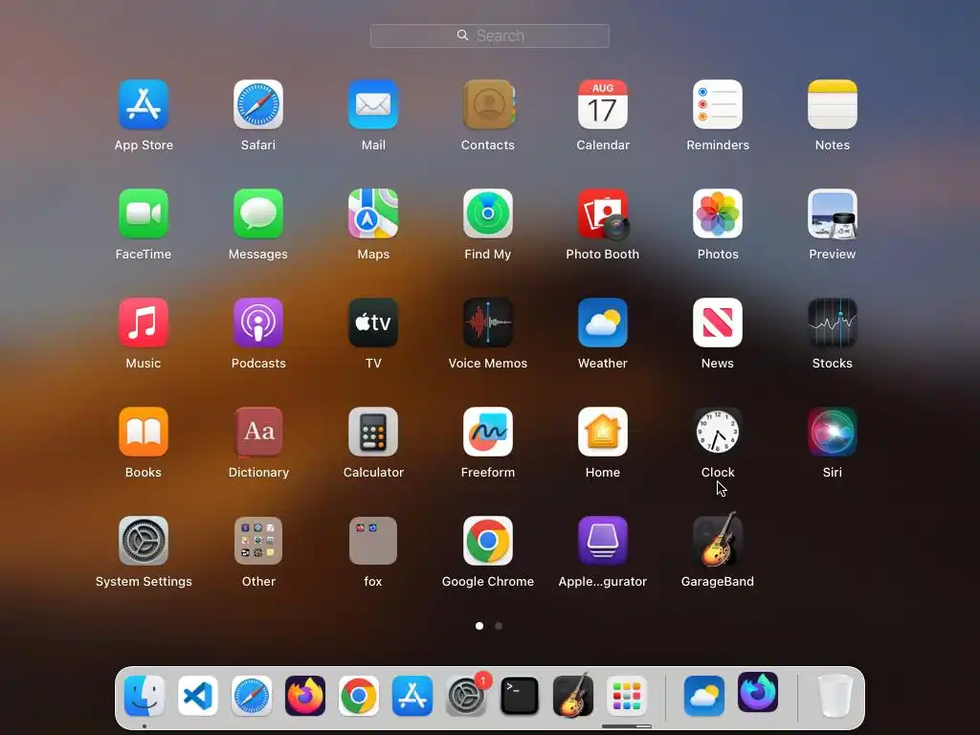Image resolution: width=980 pixels, height=735 pixels.
Task: Open App Store in the Dock
Action: (412, 696)
